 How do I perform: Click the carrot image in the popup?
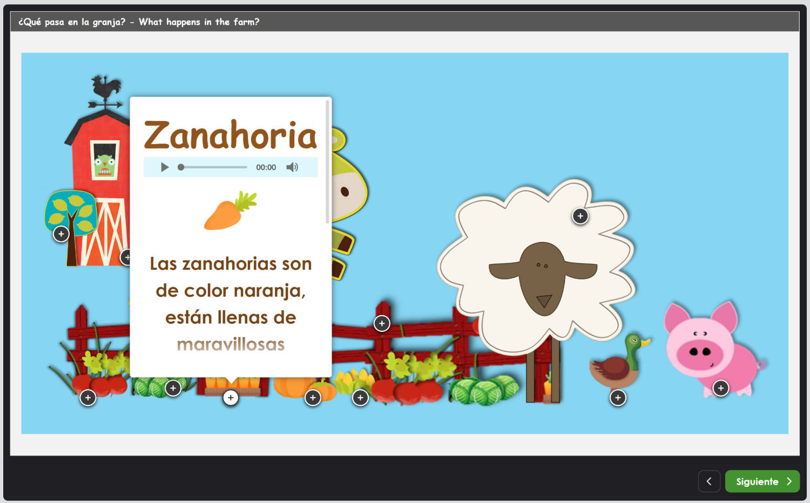pos(231,210)
